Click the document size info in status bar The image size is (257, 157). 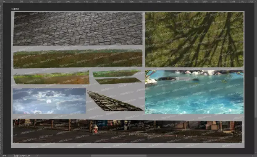[22, 156]
